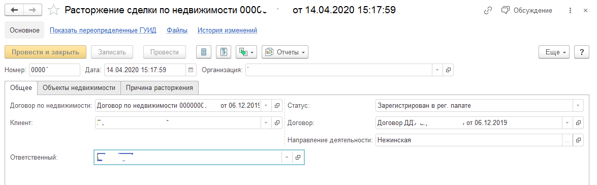Screen dimensions: 597x185
Task: Open Ответственный user via open icon
Action: pos(298,157)
